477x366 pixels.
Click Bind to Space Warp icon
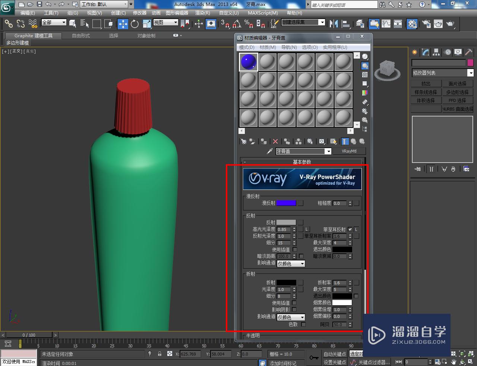(33, 24)
